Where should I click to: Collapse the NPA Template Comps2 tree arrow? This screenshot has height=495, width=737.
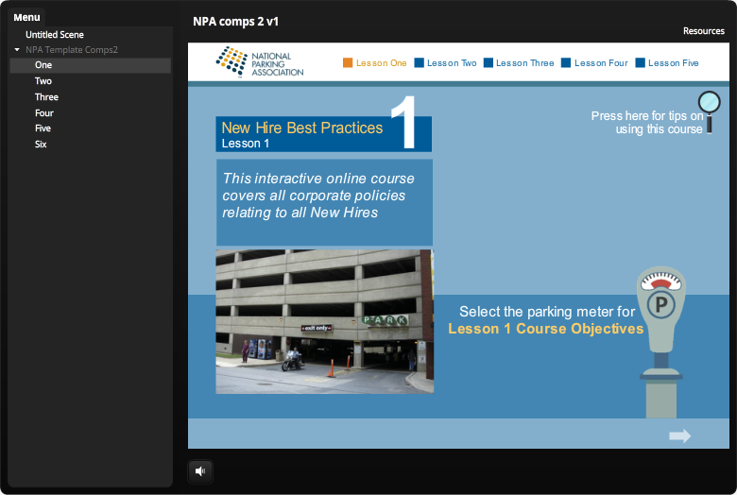pos(17,50)
